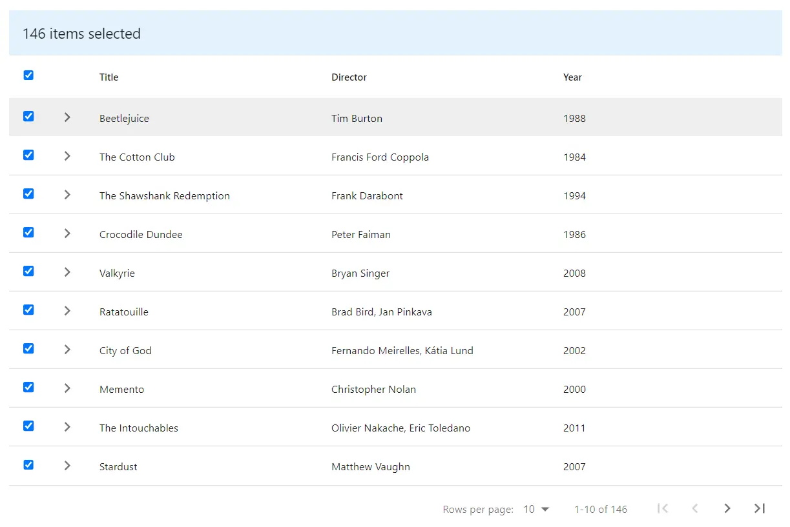Sort by the Year column header
This screenshot has height=527, width=790.
pos(572,77)
